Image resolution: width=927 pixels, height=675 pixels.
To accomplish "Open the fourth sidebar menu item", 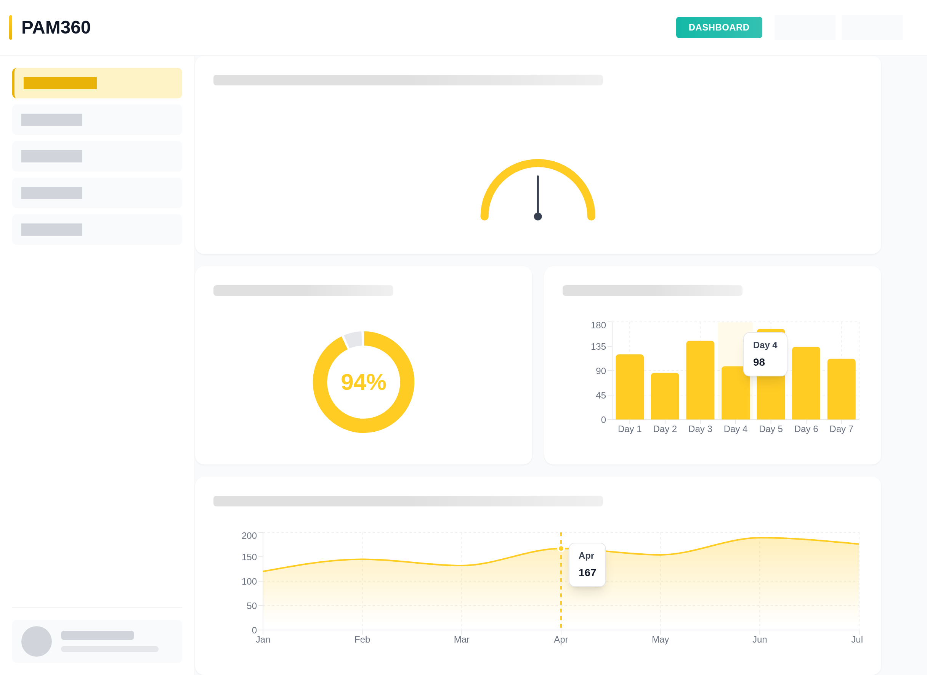I will tap(97, 193).
